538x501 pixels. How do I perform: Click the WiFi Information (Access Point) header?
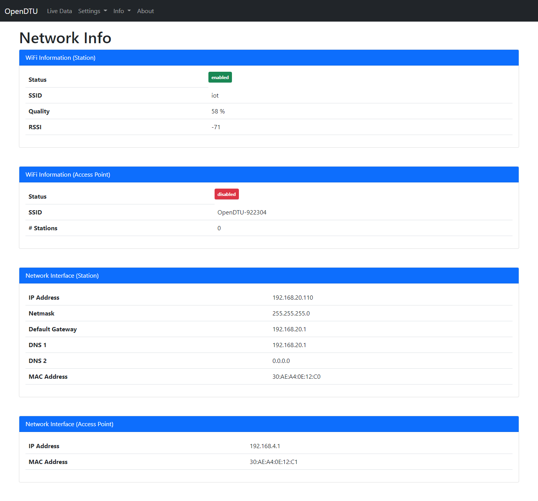[x=68, y=175]
